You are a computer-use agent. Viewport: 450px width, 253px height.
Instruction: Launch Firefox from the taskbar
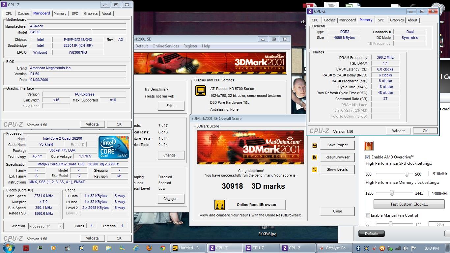pyautogui.click(x=149, y=248)
